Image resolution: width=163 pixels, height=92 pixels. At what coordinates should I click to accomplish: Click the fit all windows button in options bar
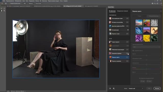(15, 3)
